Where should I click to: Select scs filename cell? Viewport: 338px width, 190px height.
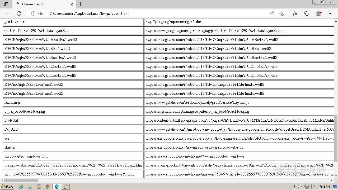click(x=73, y=138)
